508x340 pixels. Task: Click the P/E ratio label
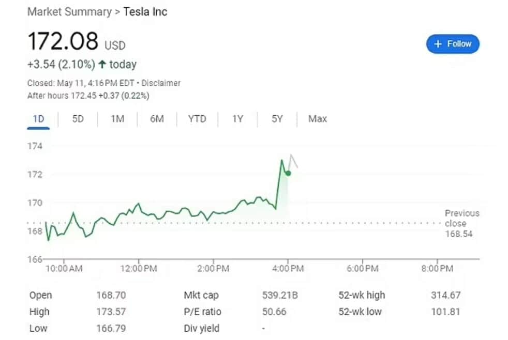(202, 312)
